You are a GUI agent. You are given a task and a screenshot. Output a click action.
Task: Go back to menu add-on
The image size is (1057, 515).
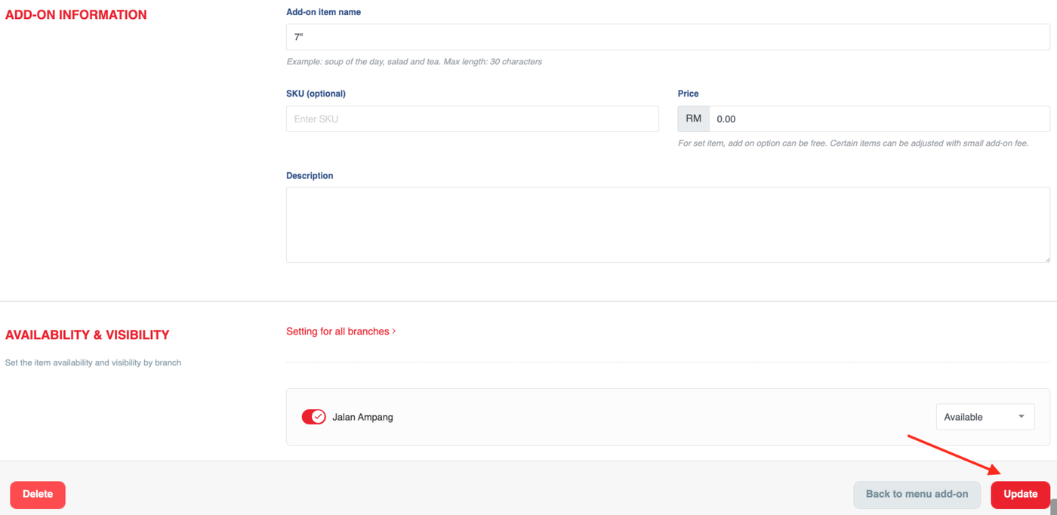coord(917,495)
